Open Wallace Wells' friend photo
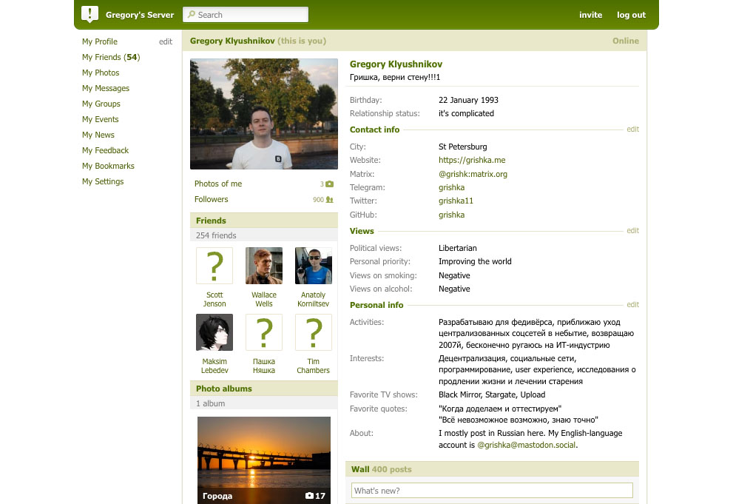The width and height of the screenshot is (733, 504). click(264, 266)
